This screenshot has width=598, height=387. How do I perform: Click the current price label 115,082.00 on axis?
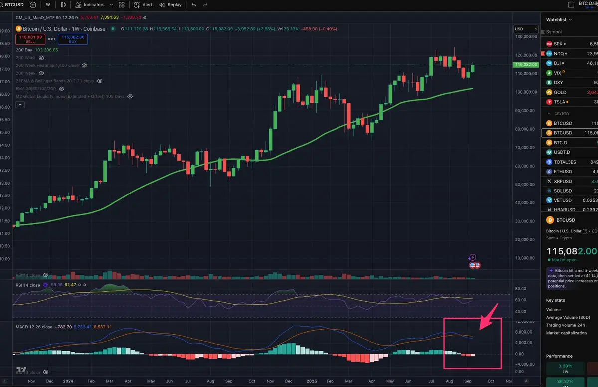(526, 65)
